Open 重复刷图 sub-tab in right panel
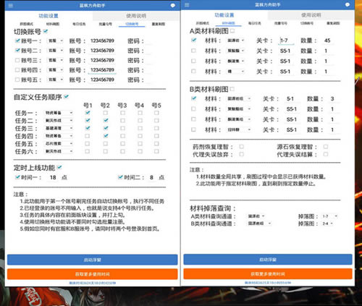This screenshot has height=306, width=362. point(333,23)
